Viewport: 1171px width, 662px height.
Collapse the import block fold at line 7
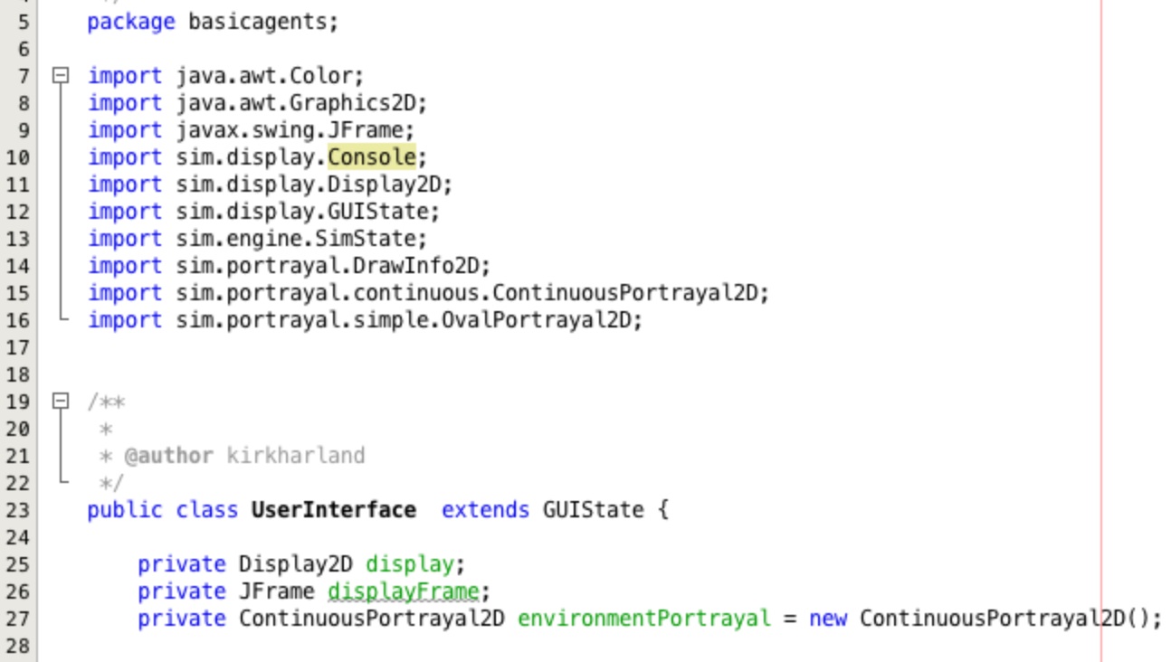tap(61, 76)
